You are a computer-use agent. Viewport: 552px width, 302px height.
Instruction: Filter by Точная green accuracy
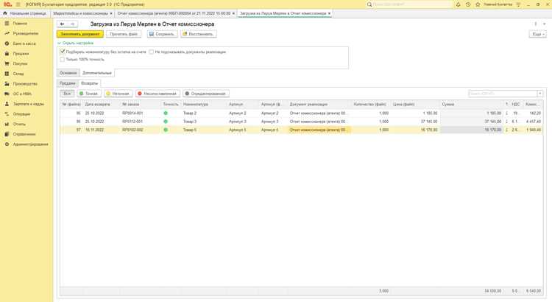tap(89, 94)
